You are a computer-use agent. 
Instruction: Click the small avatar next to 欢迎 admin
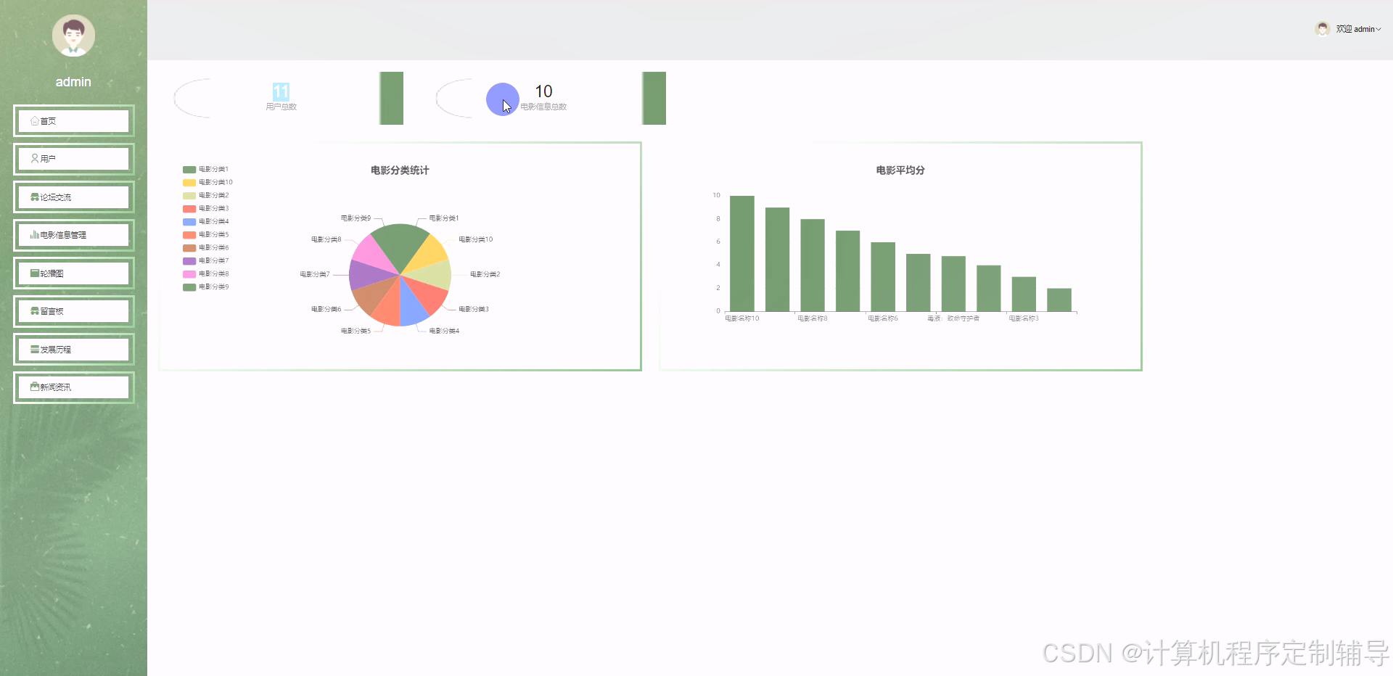(x=1322, y=29)
